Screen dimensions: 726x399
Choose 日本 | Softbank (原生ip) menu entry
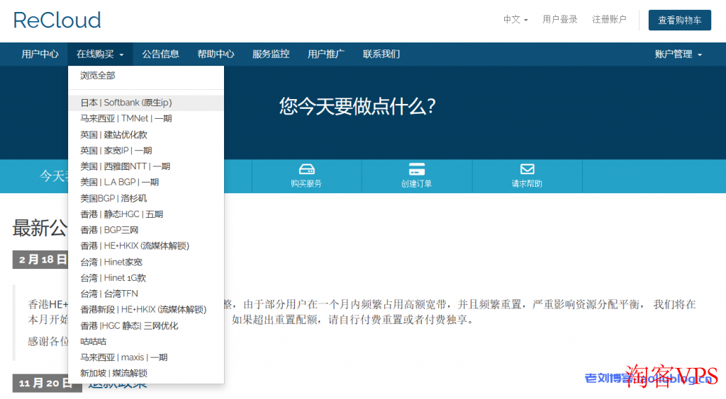point(146,103)
